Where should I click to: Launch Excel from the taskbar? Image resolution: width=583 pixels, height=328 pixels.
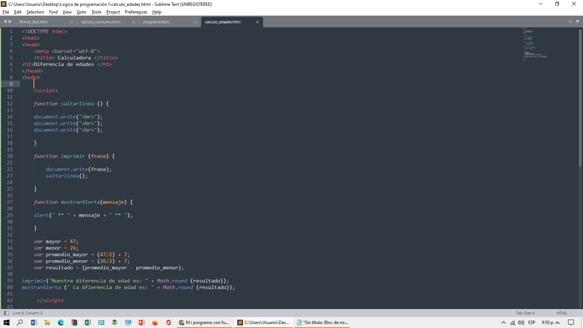87,323
